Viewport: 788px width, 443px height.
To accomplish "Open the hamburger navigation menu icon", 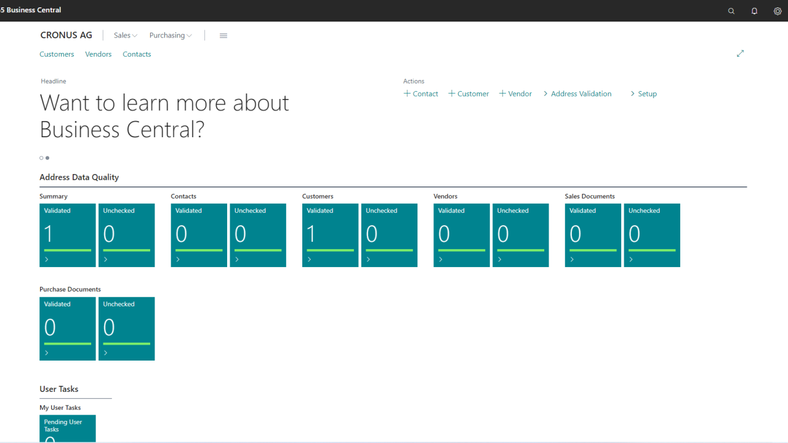I will click(x=223, y=36).
